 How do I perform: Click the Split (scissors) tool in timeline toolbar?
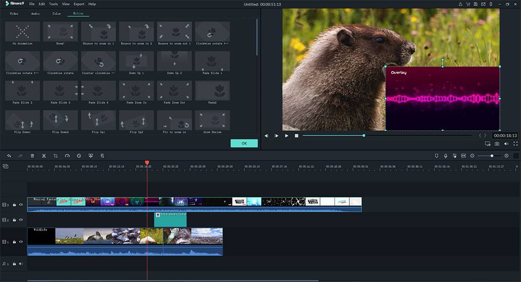click(x=44, y=156)
